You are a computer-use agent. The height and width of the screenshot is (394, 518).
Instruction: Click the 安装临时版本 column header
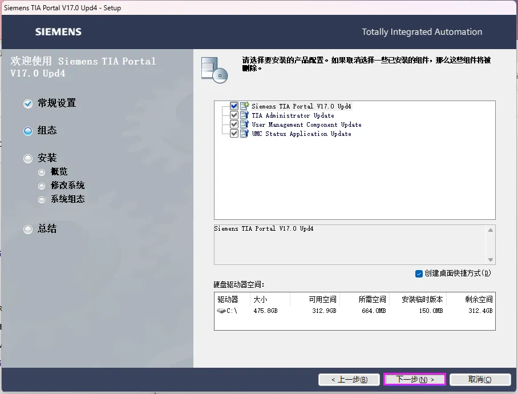(x=418, y=299)
